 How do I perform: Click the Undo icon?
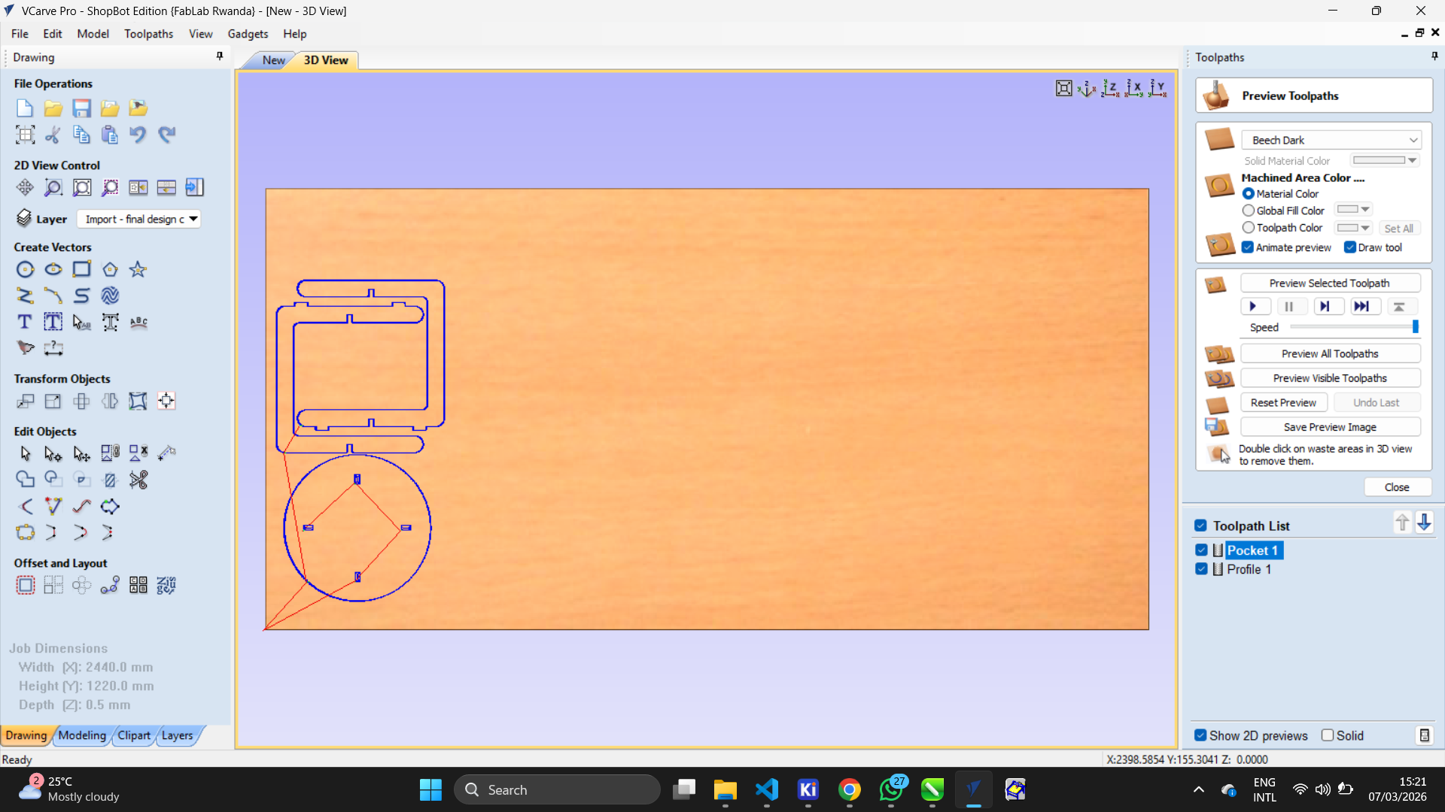(x=138, y=135)
